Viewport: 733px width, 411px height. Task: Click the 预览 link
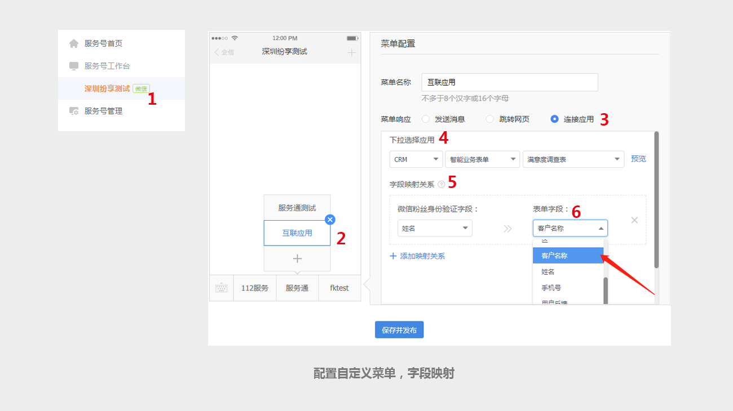(638, 159)
